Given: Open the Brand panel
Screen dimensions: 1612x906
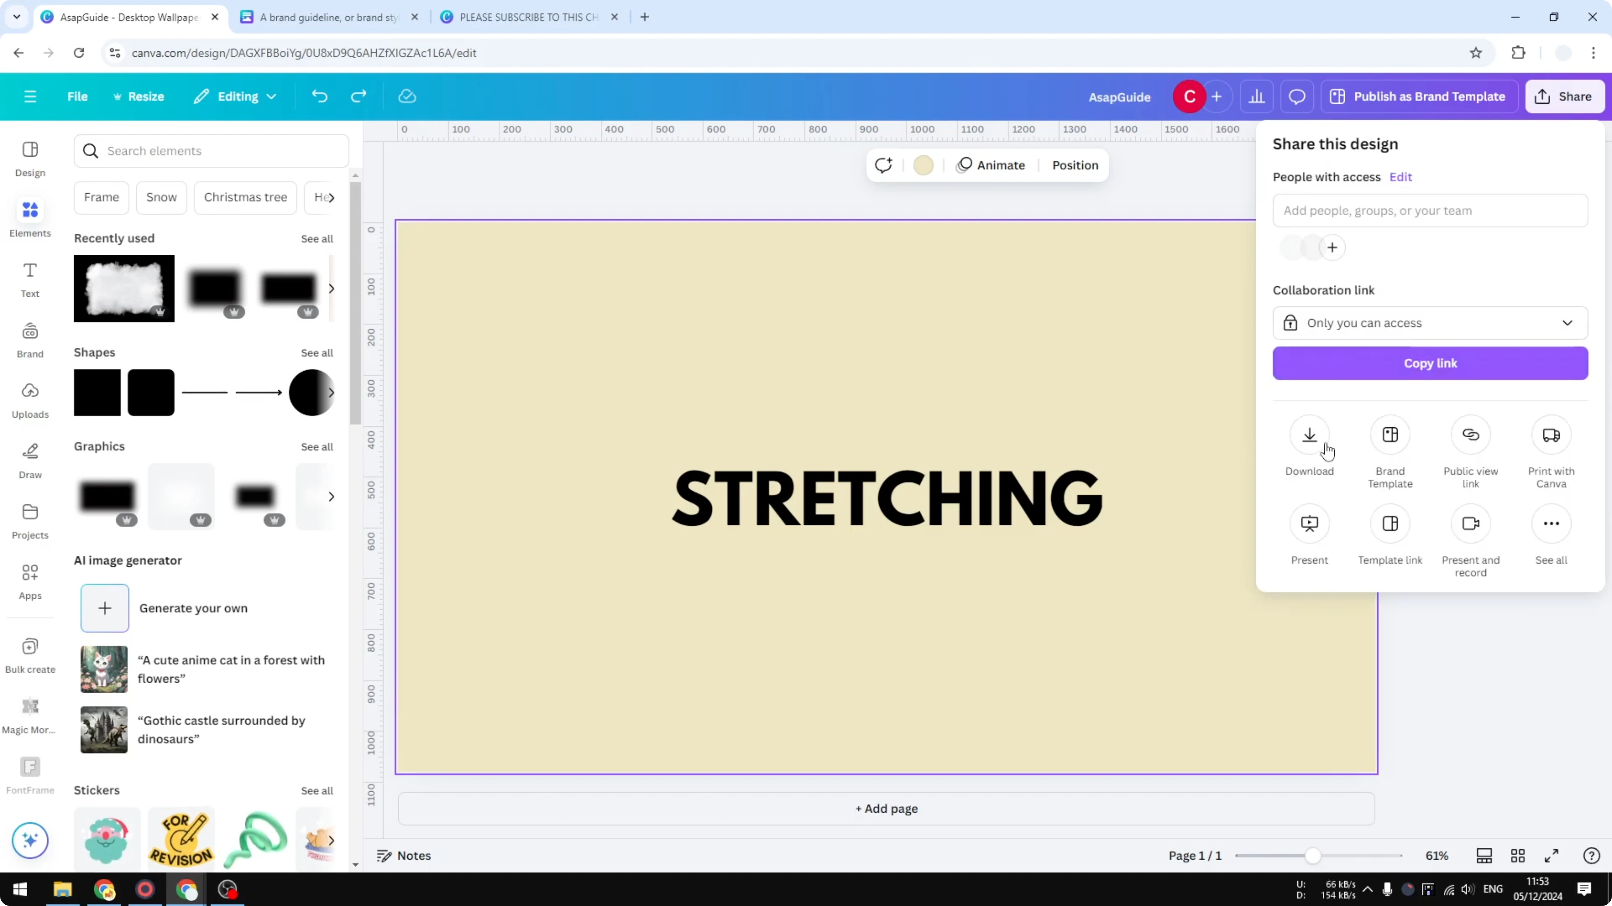Looking at the screenshot, I should (x=30, y=340).
